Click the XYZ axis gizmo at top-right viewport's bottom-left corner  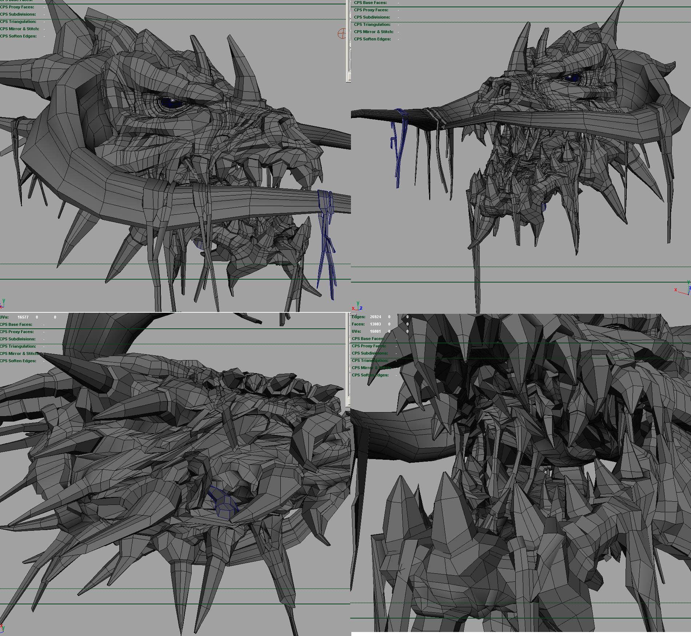[x=357, y=307]
